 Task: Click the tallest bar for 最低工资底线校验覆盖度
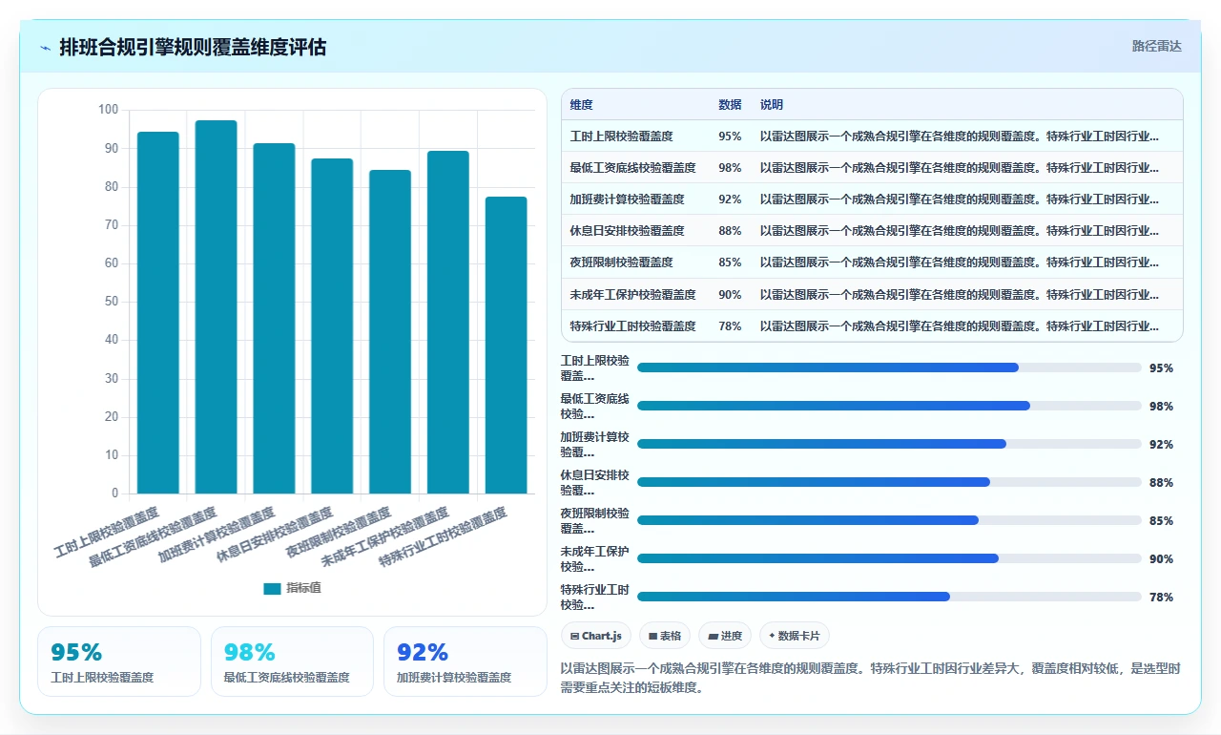[x=217, y=307]
